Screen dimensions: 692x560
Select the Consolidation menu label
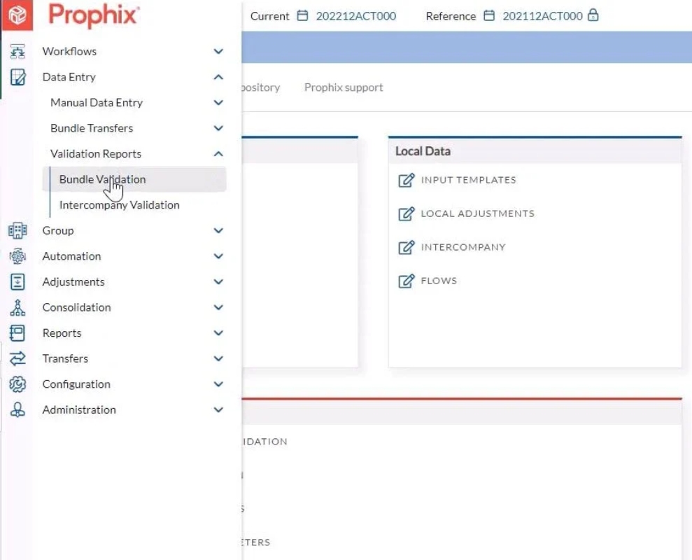point(76,307)
